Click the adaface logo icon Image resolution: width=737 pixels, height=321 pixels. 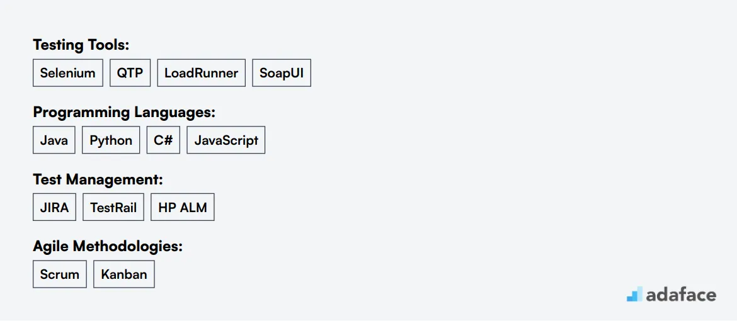pyautogui.click(x=634, y=294)
